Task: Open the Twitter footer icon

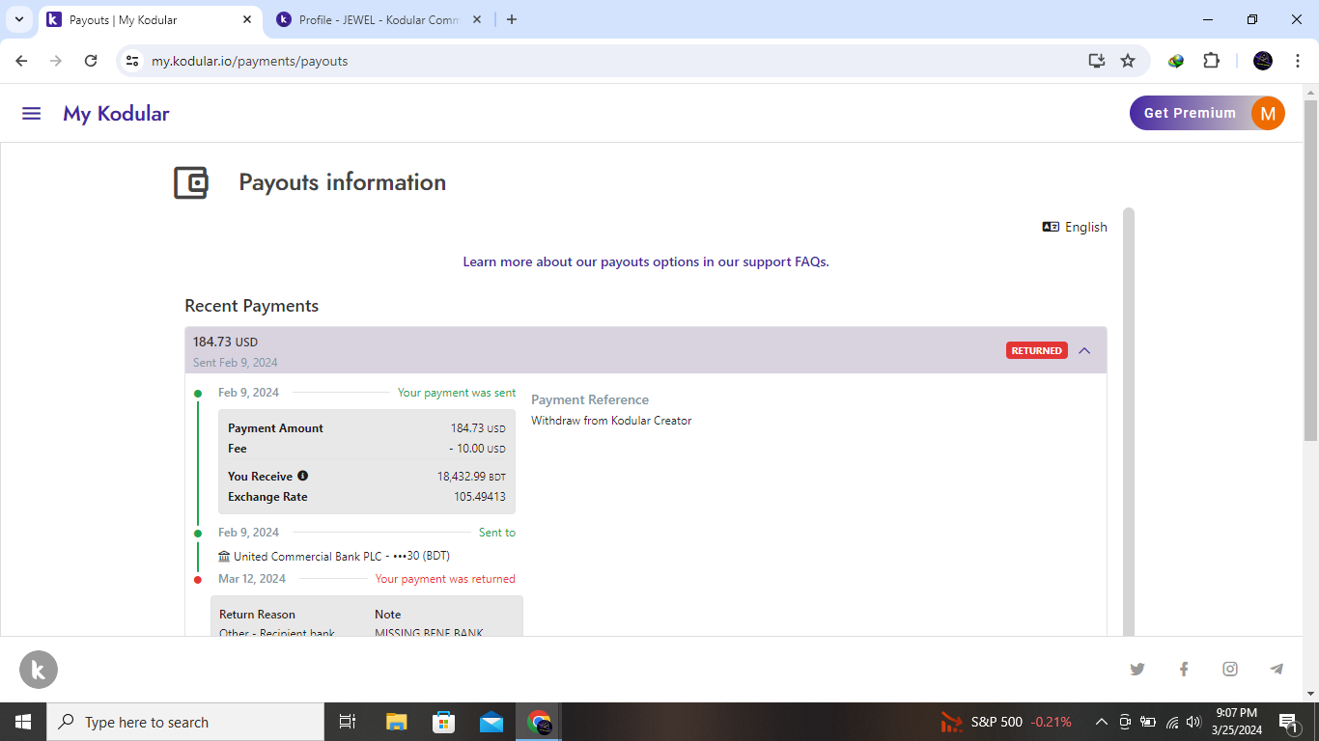Action: pyautogui.click(x=1137, y=669)
